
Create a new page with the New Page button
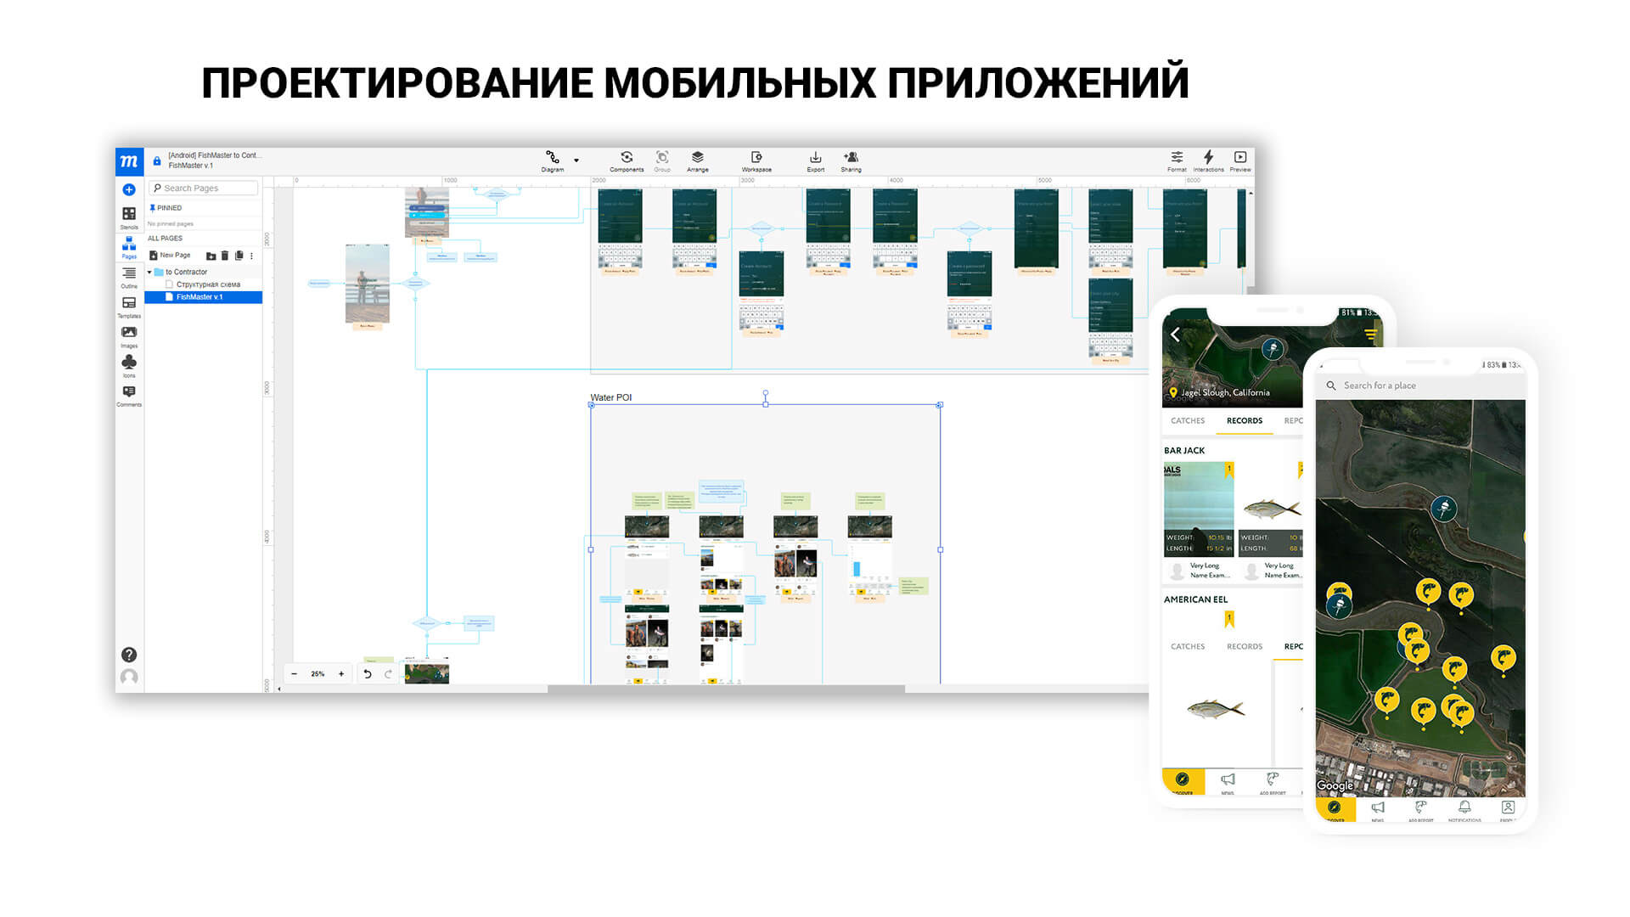(171, 255)
